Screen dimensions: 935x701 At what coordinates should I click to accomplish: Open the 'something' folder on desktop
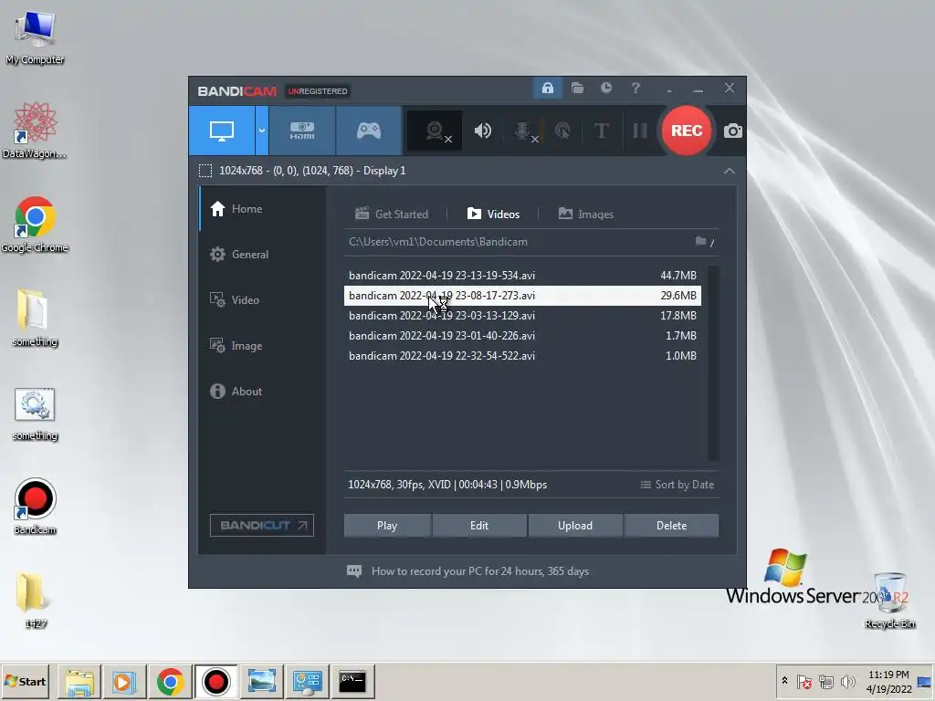click(x=35, y=318)
